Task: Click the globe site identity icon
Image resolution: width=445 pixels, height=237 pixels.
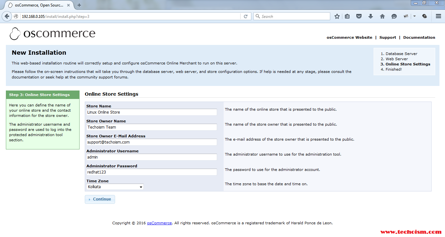Action: (16, 16)
